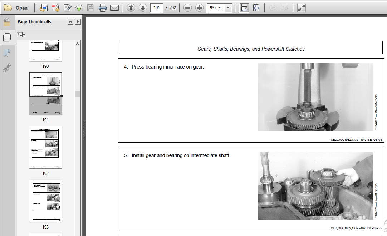Select the fit width scrolling tool
Screen dimensions: 387x236
click(x=244, y=8)
